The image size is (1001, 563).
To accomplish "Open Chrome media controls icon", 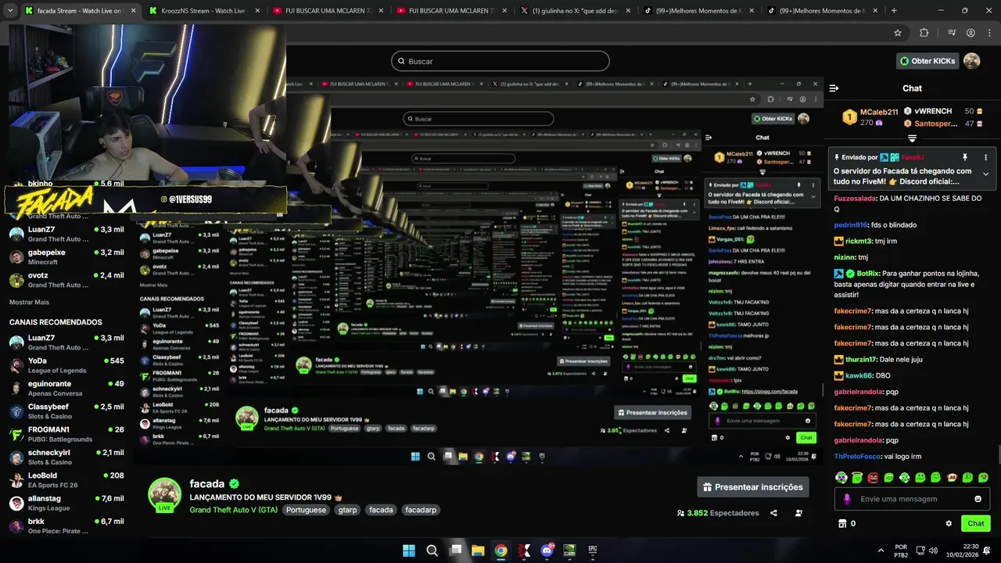I will point(952,33).
